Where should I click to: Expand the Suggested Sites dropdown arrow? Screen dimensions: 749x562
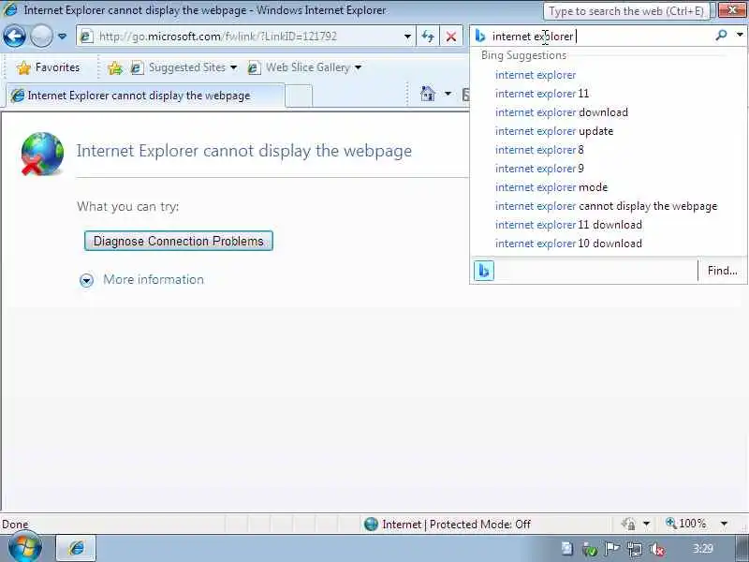(233, 67)
